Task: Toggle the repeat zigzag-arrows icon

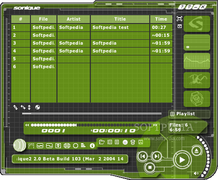Action: click(23, 107)
